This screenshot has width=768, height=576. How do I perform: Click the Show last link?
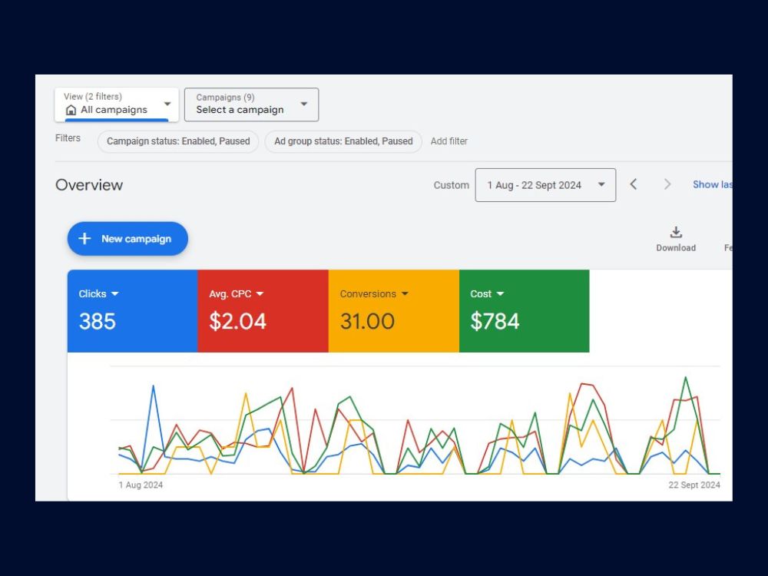coord(713,184)
